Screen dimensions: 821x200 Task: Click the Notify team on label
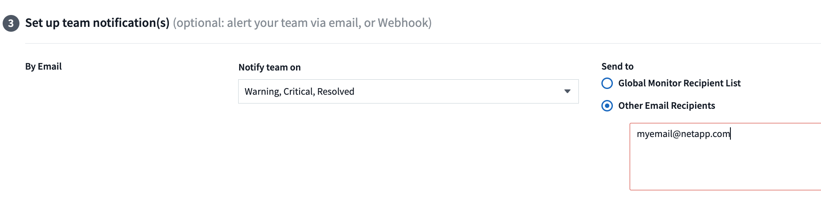(x=270, y=67)
